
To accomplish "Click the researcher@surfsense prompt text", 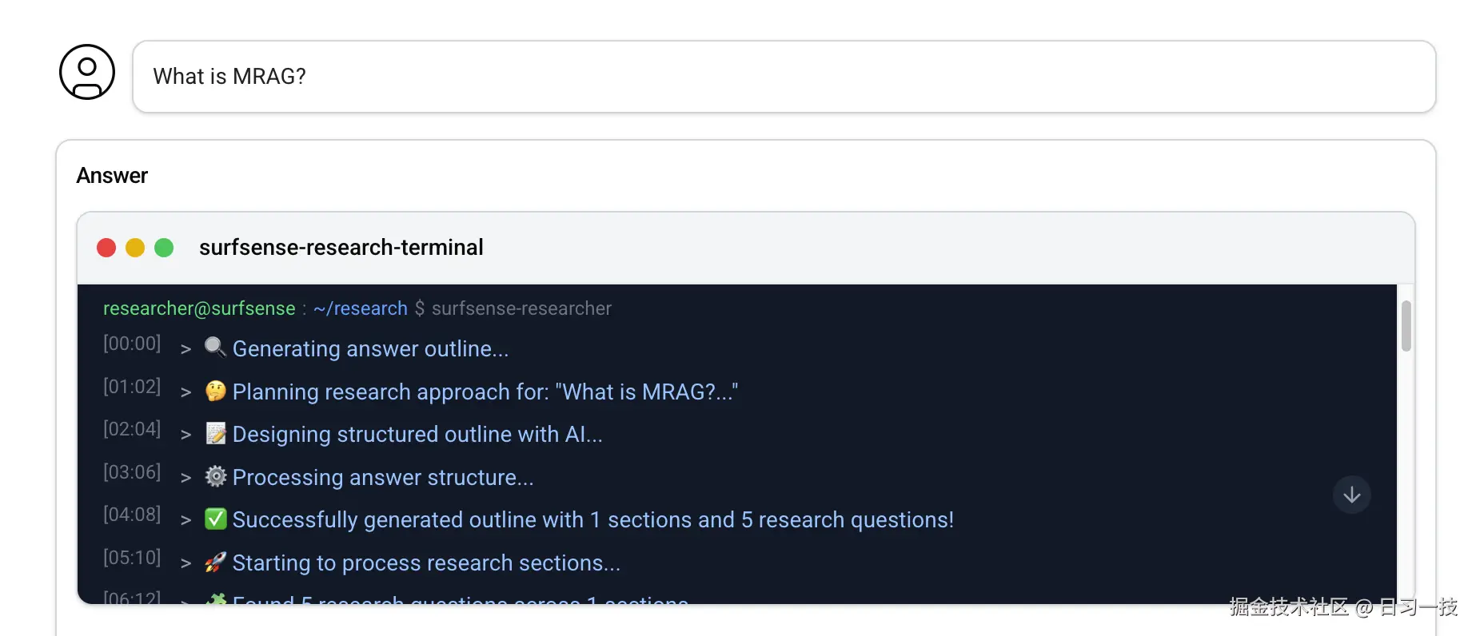I will point(199,308).
